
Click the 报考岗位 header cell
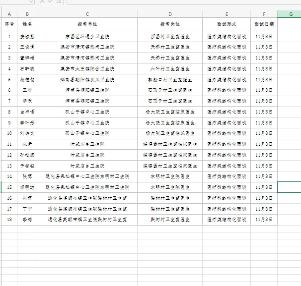coord(170,24)
